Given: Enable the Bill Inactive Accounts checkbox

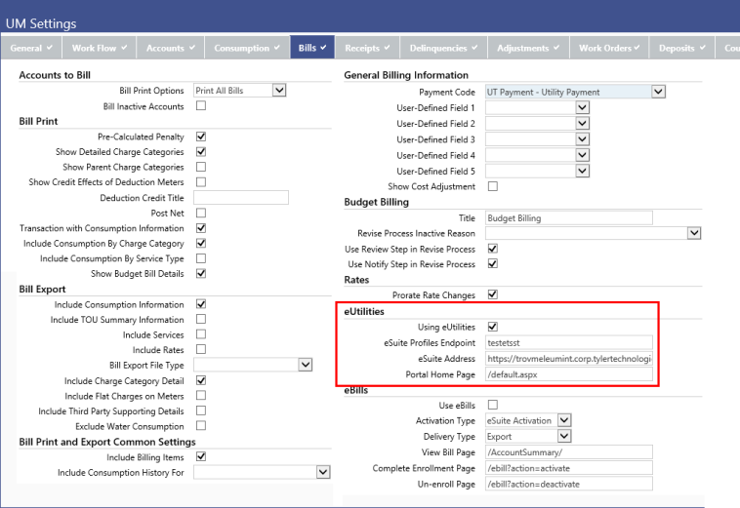Looking at the screenshot, I should (201, 105).
